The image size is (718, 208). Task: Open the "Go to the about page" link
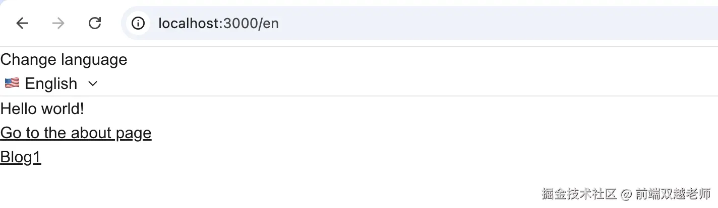pyautogui.click(x=76, y=133)
